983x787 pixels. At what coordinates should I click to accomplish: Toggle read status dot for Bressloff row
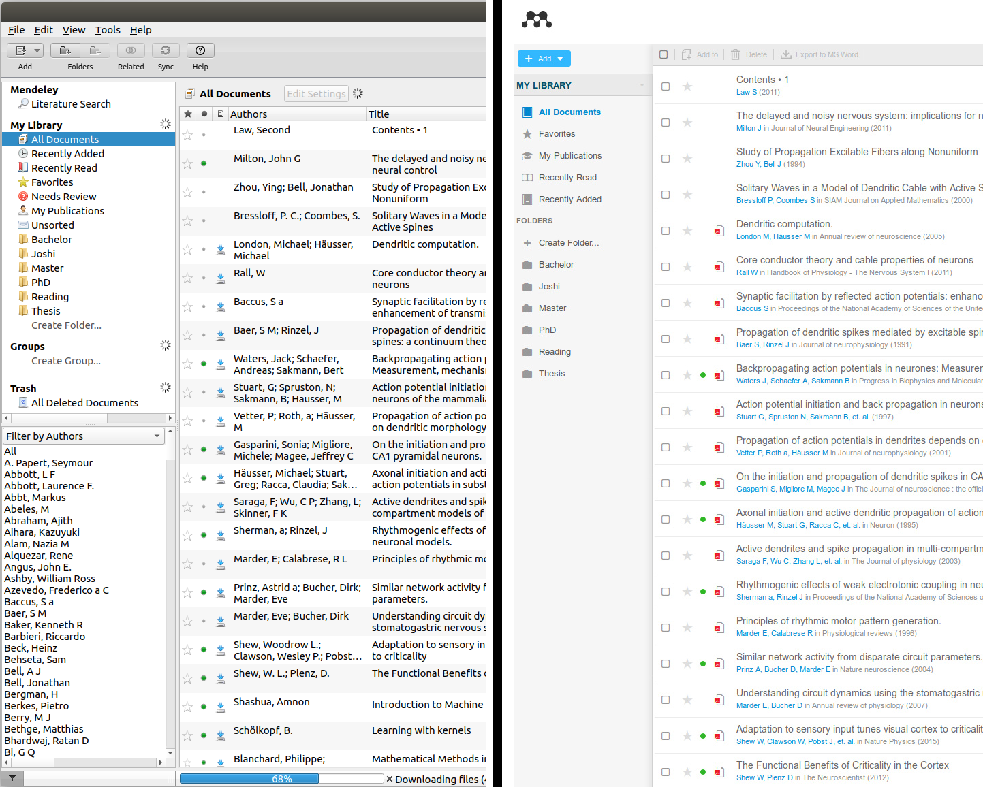coord(204,221)
